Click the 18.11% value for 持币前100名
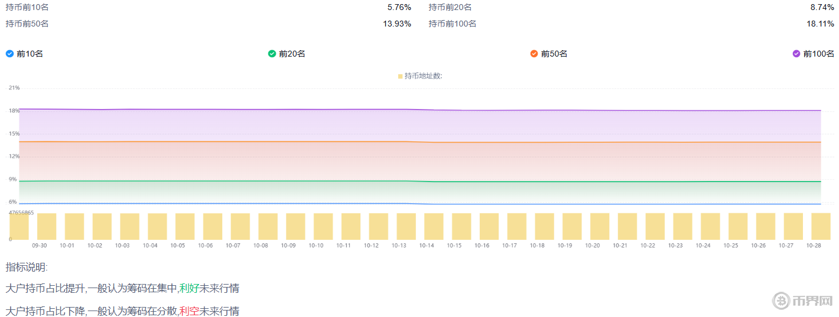The width and height of the screenshot is (839, 317). click(820, 24)
